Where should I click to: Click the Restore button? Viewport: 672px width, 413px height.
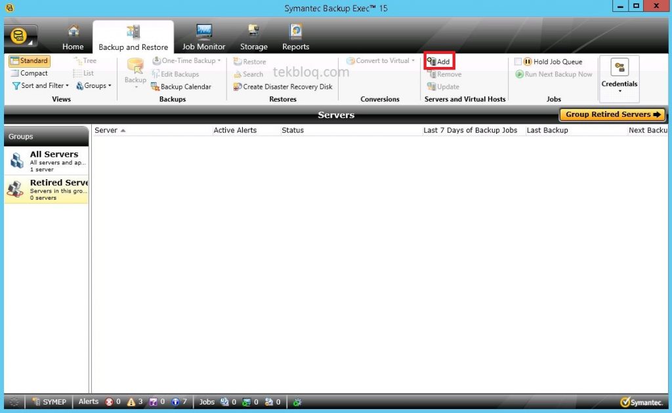click(250, 62)
